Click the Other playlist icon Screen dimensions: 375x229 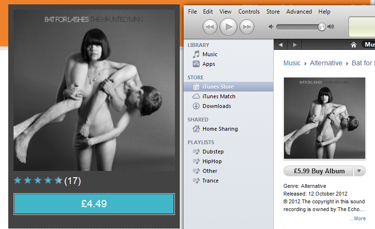click(x=196, y=171)
